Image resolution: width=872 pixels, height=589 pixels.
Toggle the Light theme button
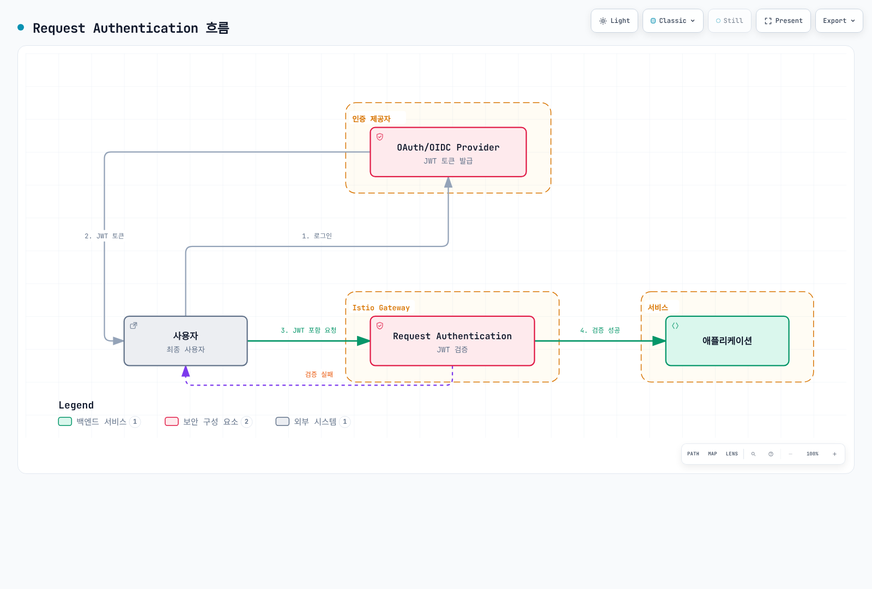pyautogui.click(x=614, y=21)
